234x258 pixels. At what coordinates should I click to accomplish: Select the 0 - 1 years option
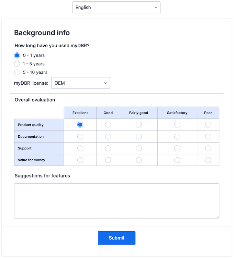17,55
